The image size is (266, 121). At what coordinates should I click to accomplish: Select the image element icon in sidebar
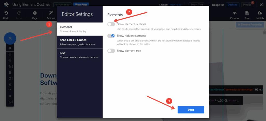pos(10,61)
